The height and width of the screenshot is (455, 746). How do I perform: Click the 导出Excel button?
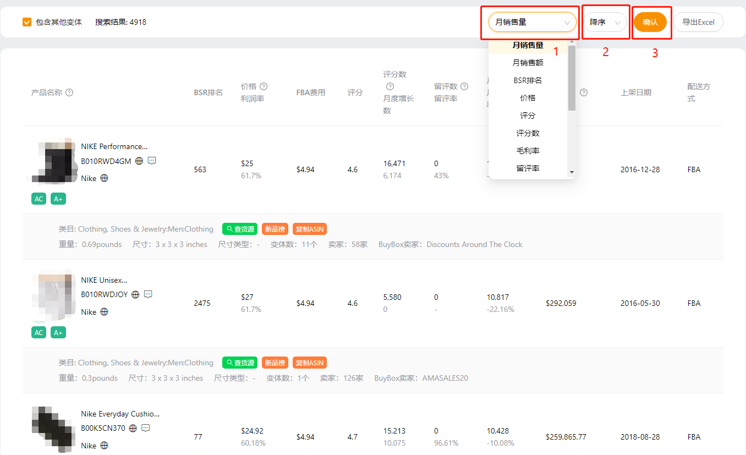click(x=698, y=23)
